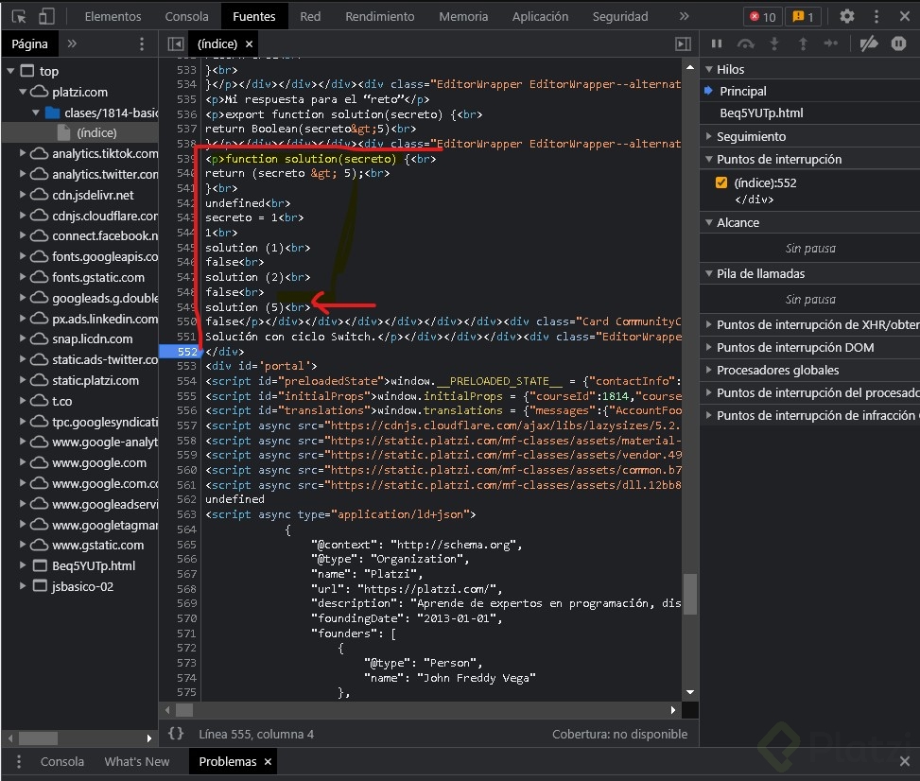
Task: Collapse the platzi.com domain node
Action: [x=23, y=92]
